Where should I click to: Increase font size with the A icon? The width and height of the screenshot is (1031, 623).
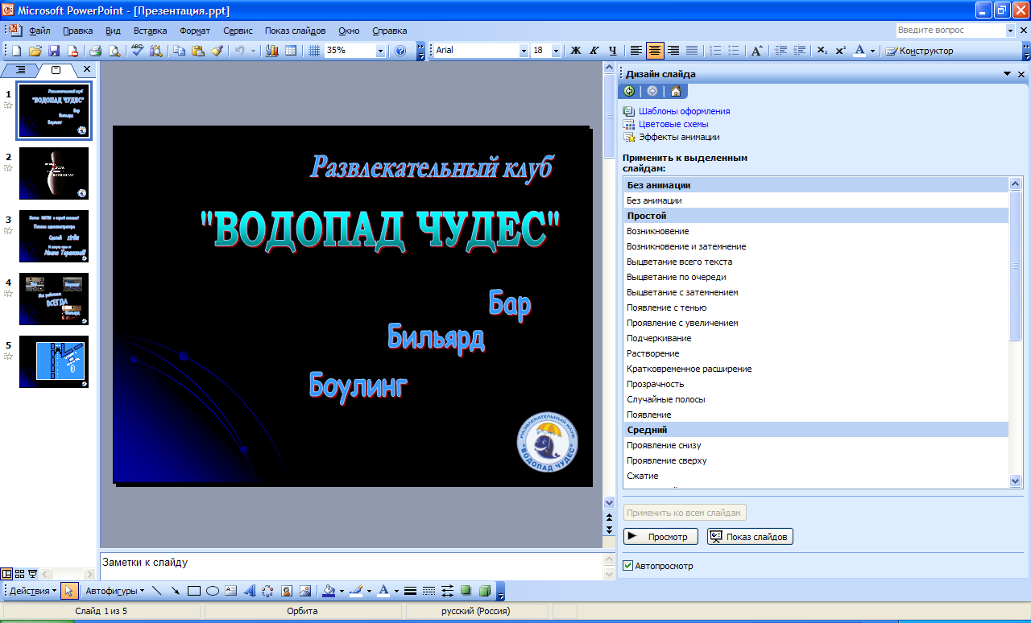point(756,51)
